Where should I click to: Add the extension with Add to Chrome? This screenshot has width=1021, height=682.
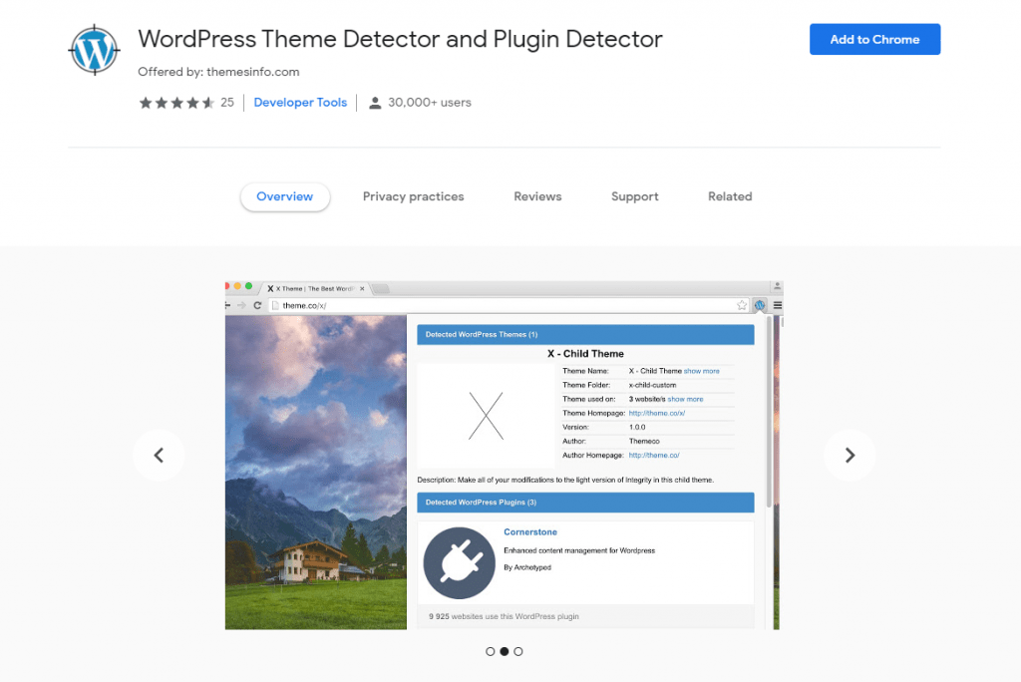[874, 39]
